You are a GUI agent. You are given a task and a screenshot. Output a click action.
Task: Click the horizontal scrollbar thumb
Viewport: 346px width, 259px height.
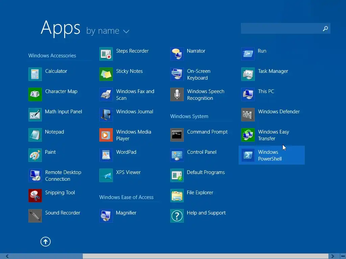click(206, 256)
